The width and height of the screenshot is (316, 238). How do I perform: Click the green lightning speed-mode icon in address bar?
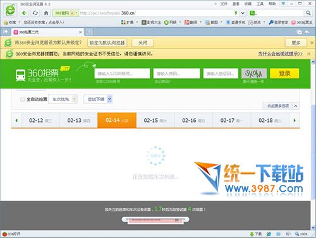[x=236, y=13]
